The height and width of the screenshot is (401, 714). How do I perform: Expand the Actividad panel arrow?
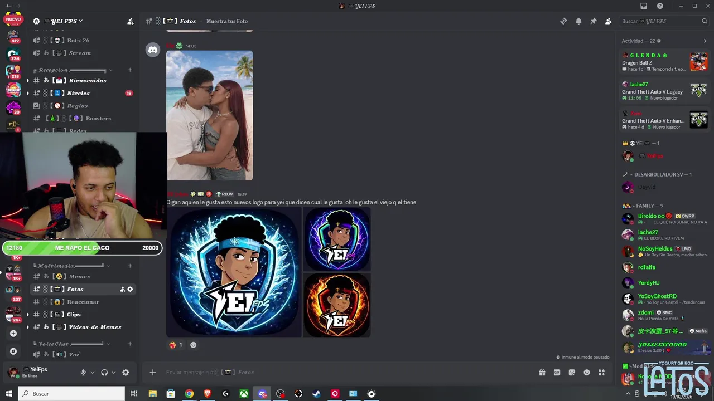pos(705,41)
